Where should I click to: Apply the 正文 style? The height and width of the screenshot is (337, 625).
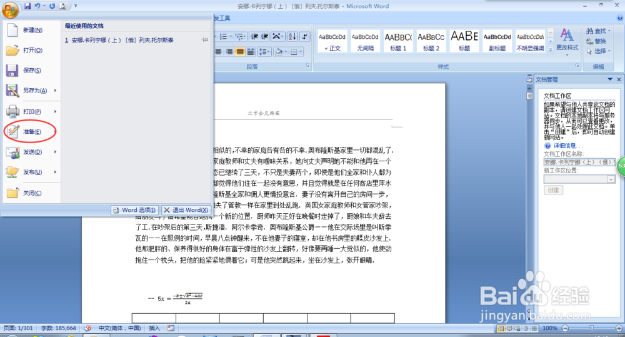click(332, 41)
